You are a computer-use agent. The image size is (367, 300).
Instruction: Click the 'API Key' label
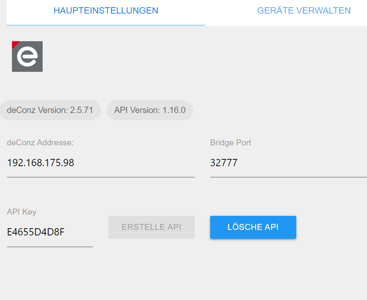(x=21, y=212)
